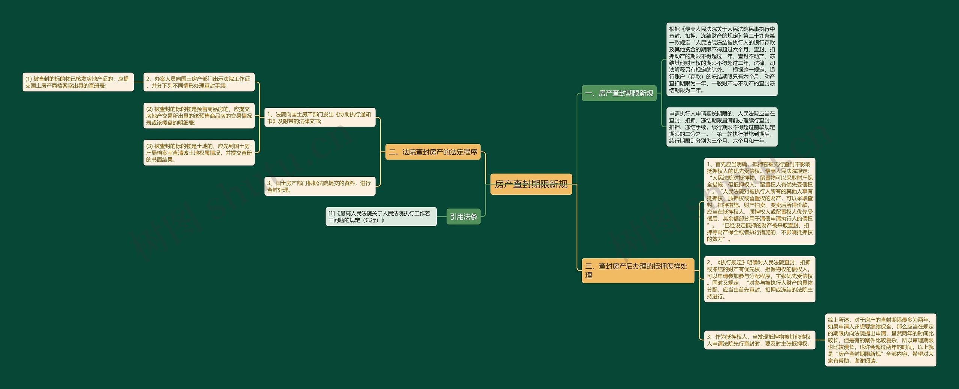Screen dimensions: 959x389
Task: Select sub-item (3) about 标的物是土地
Action: [x=199, y=153]
